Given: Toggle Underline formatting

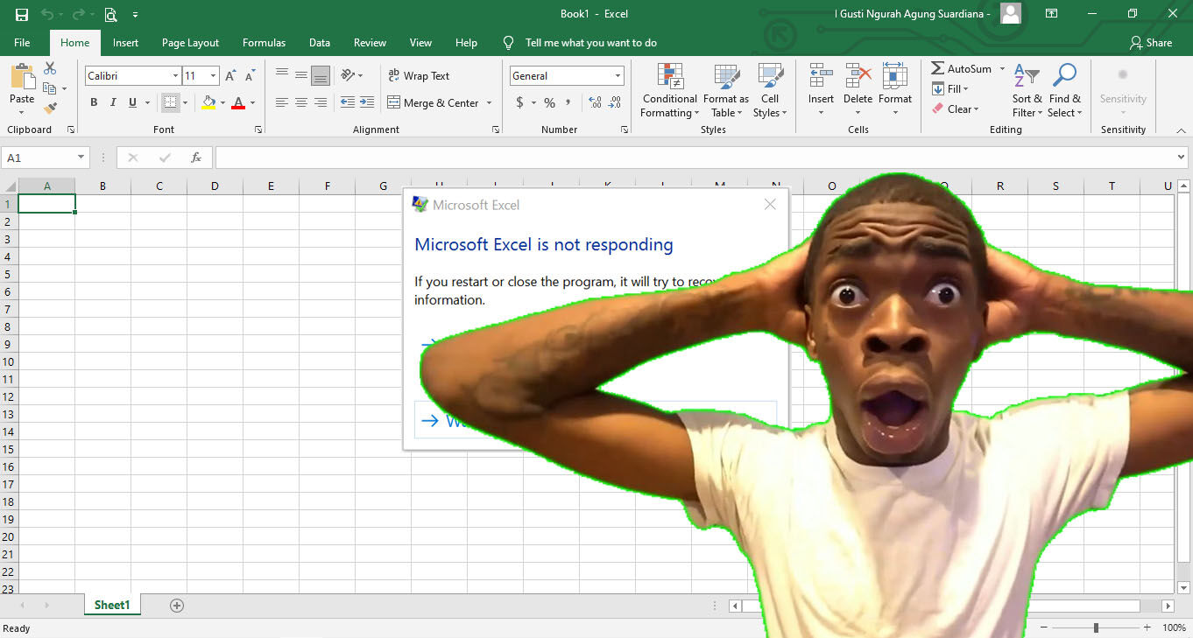Looking at the screenshot, I should pyautogui.click(x=133, y=102).
